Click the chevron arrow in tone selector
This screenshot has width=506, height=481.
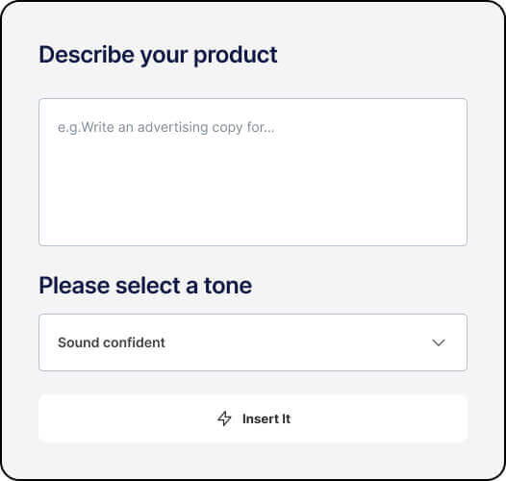pyautogui.click(x=439, y=342)
